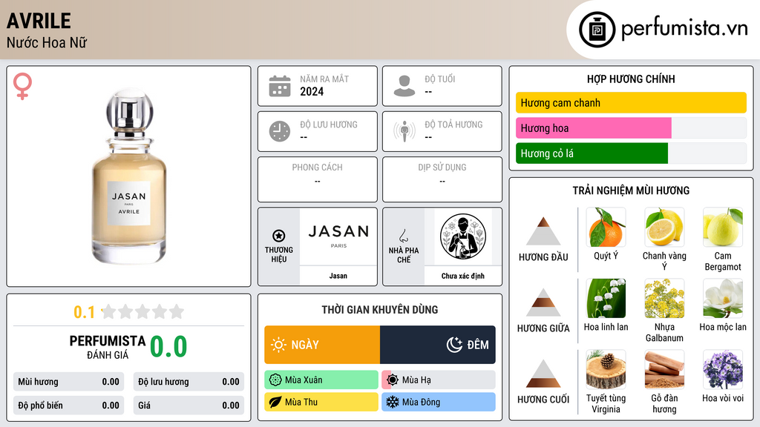This screenshot has height=427, width=760.
Task: Click the Trải nghiệm mùi hương heading
Action: click(631, 191)
